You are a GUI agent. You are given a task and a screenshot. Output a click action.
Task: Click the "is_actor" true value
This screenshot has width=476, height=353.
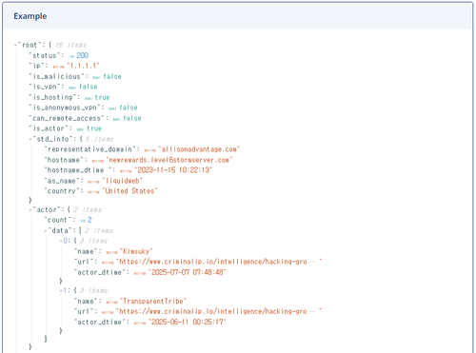(94, 128)
